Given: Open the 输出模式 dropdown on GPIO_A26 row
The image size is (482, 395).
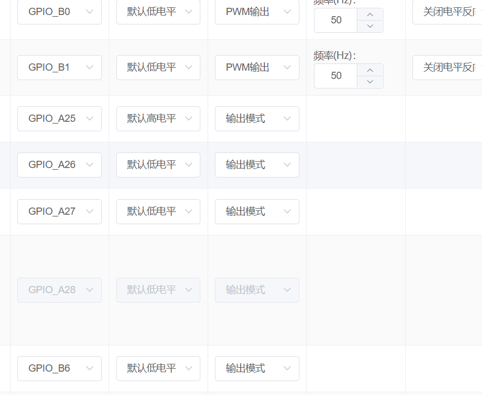Looking at the screenshot, I should [x=257, y=165].
